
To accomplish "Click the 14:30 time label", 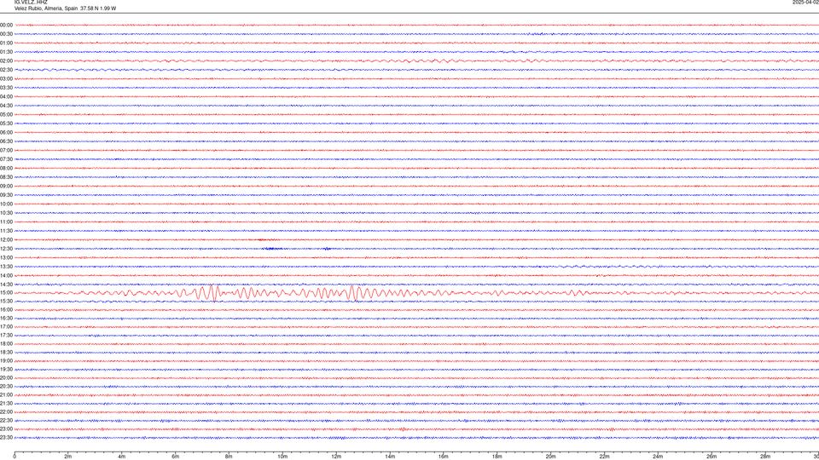I will click(6, 285).
